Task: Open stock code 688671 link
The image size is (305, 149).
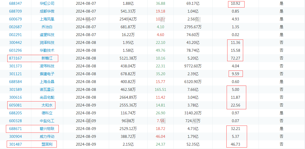Action: (15, 129)
